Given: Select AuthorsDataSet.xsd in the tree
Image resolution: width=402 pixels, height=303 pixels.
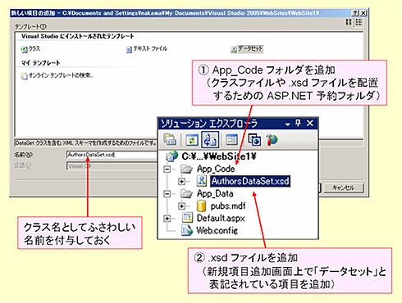Looking at the screenshot, I should (x=250, y=181).
